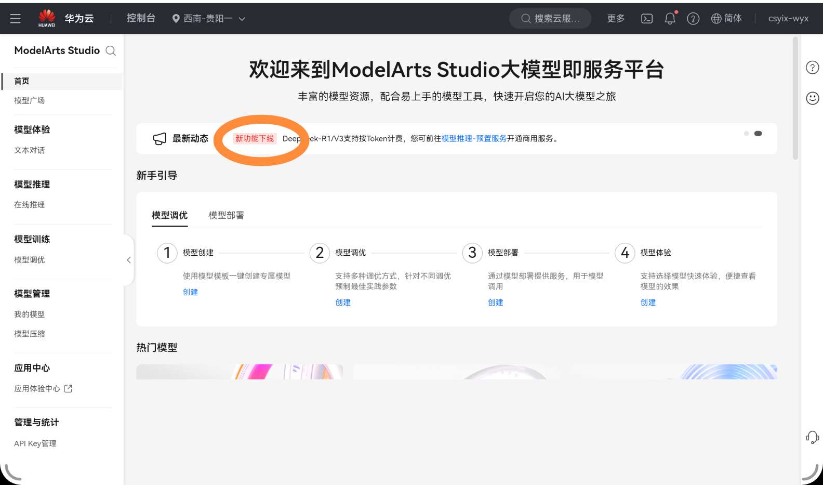Click the 新手引导 section heading

[157, 176]
